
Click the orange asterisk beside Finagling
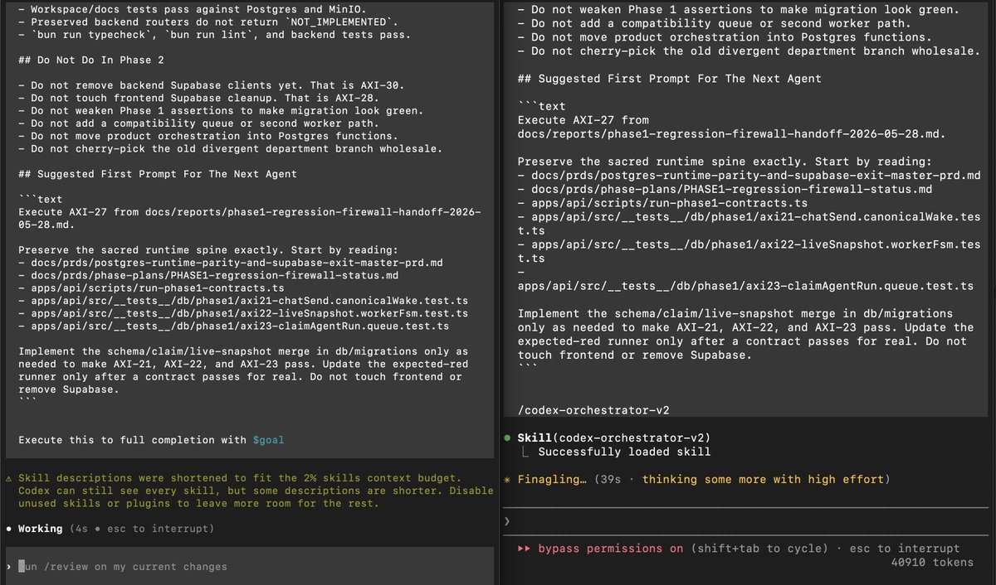tap(507, 479)
